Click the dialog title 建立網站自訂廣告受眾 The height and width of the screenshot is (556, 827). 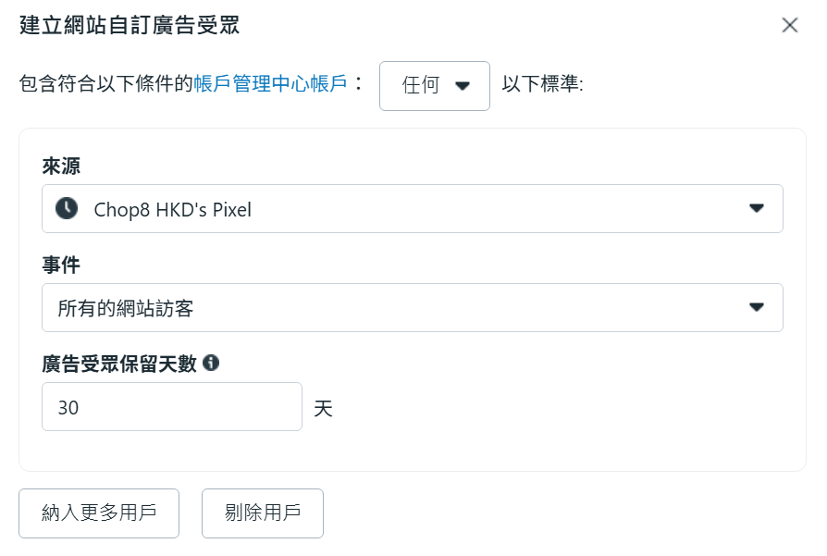[130, 25]
